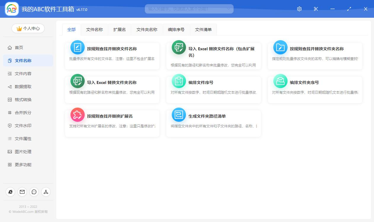Click the scissors screenshot icon in title bar

pos(316,9)
